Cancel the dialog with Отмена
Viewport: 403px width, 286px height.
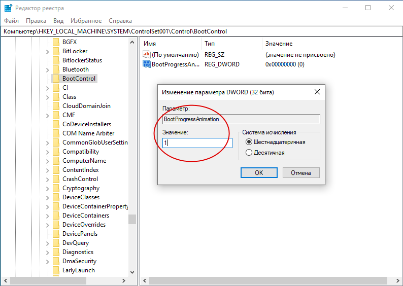tap(301, 172)
